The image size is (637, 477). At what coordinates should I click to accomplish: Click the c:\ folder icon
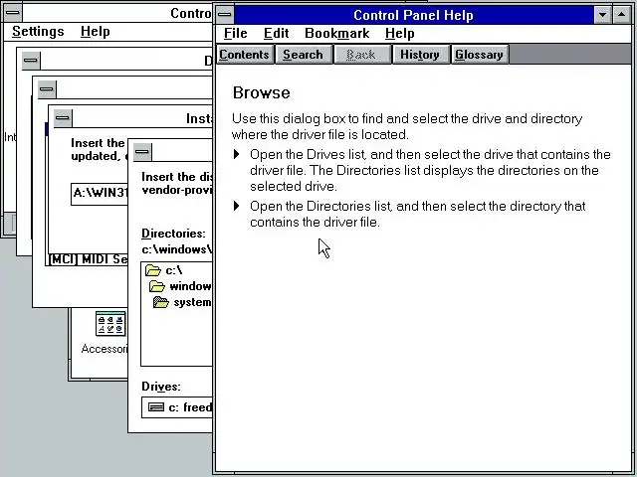153,270
